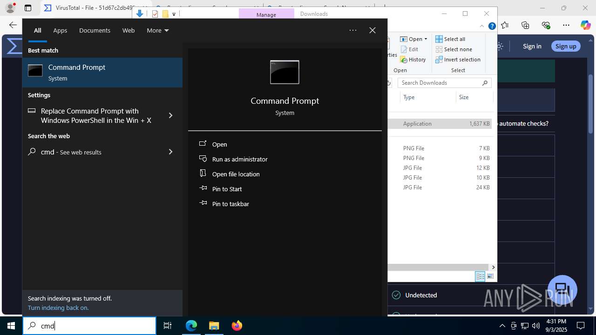Viewport: 596px width, 335px height.
Task: Open the search panel options ellipsis menu
Action: pos(353,30)
